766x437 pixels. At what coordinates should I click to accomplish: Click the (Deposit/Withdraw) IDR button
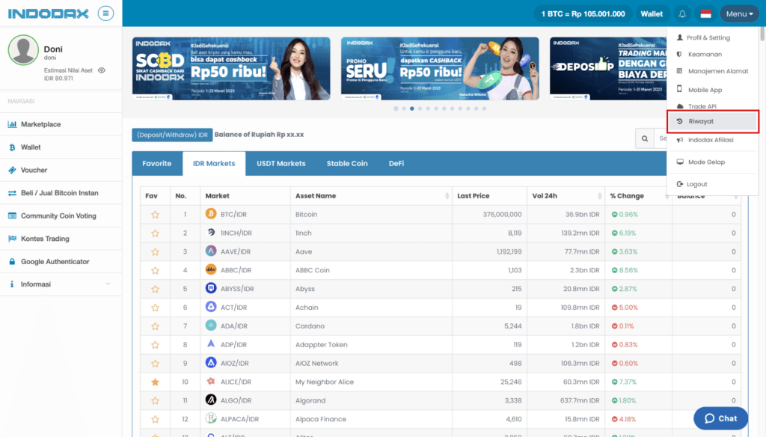click(172, 135)
